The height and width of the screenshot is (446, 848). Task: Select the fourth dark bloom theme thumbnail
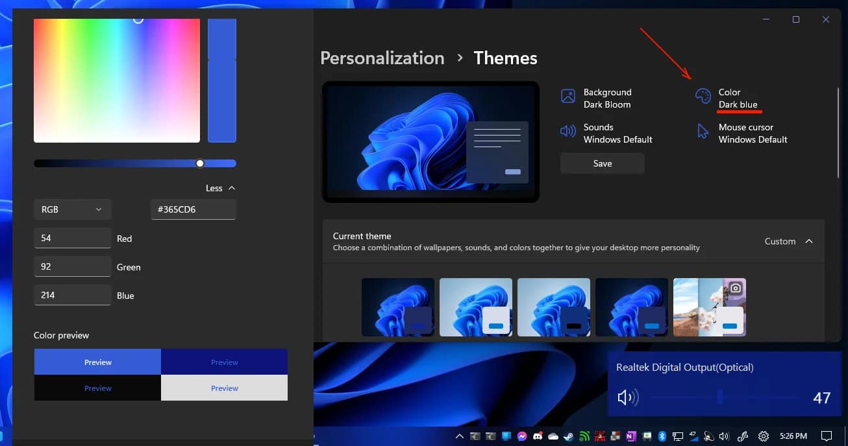pos(632,307)
